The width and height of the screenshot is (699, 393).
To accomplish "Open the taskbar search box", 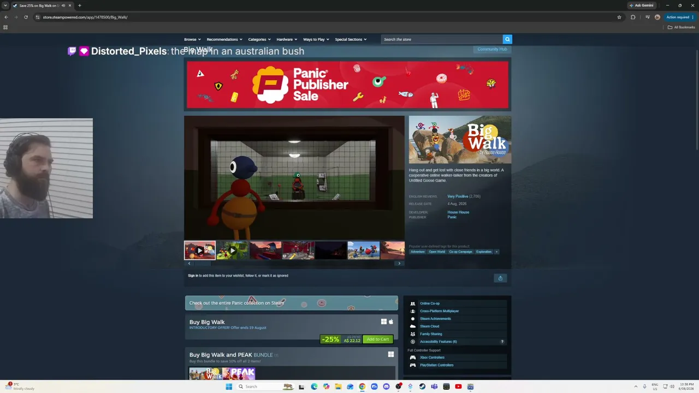I will click(x=266, y=386).
